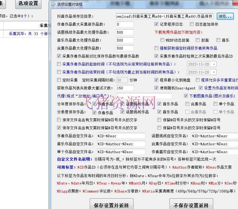
Task: Click the 浏览 browse button
Action: 225,16
